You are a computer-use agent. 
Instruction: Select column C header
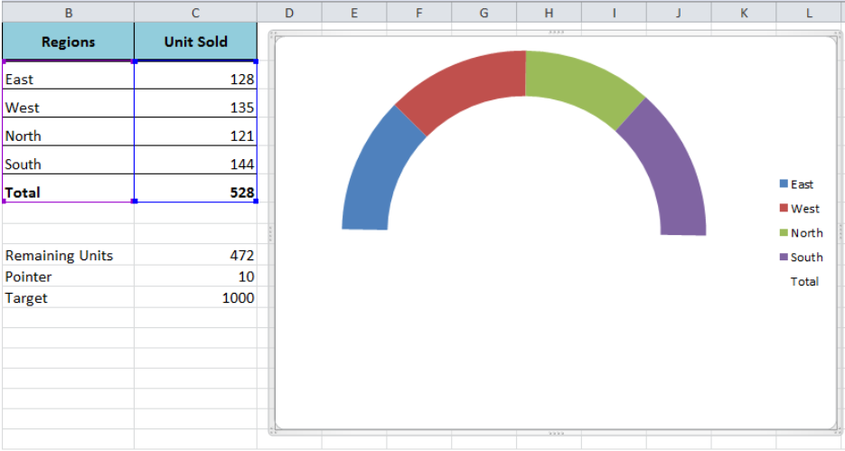[195, 13]
